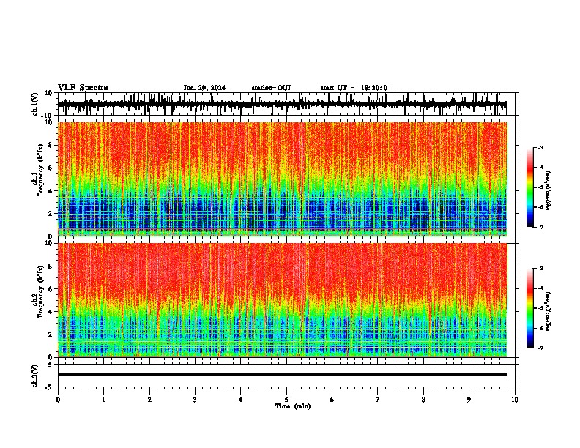Click ch.1 frequency axis tick "8"
The image size is (580, 448).
tap(51, 145)
